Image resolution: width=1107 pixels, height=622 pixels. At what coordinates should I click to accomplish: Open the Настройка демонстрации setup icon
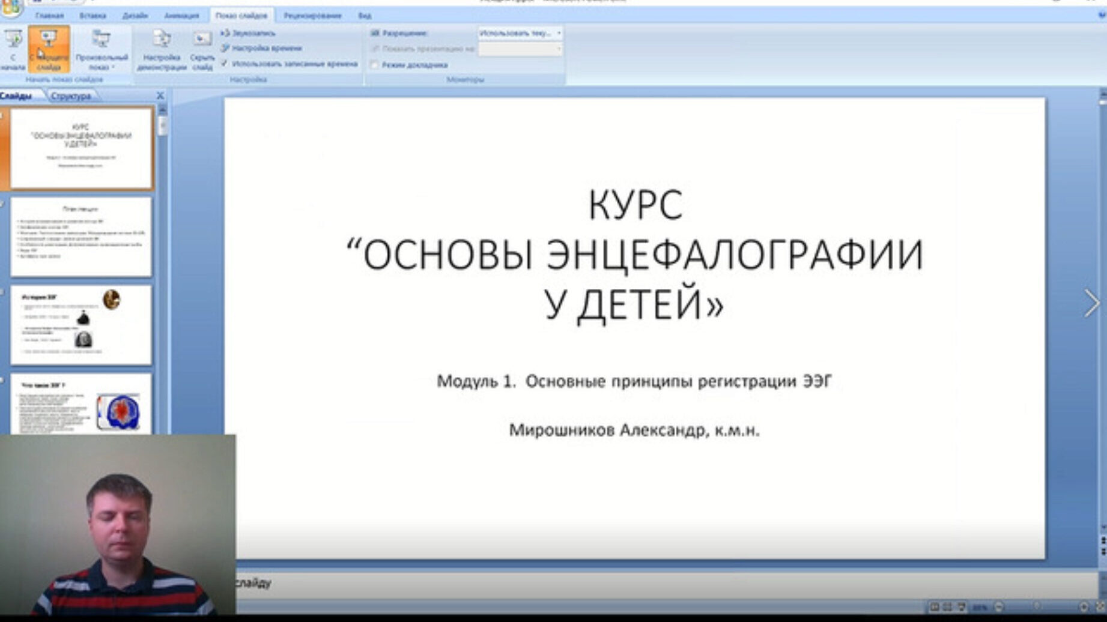tap(162, 48)
